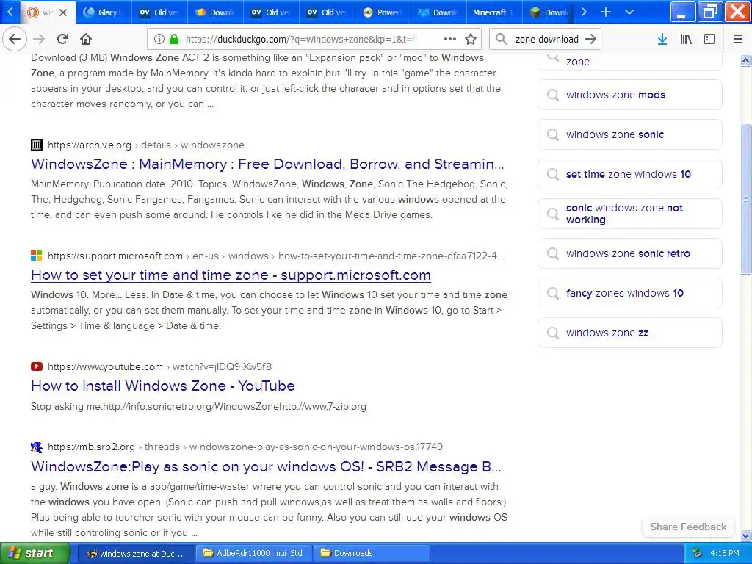
Task: Click the vertical scrollbar thumb
Action: (x=745, y=199)
